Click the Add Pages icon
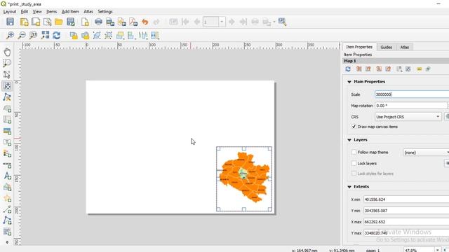 pos(85,22)
